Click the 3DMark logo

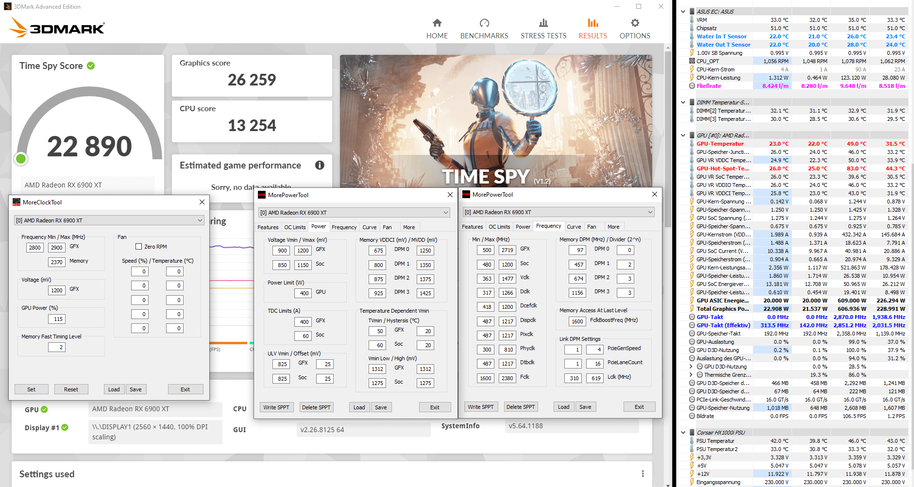[x=57, y=28]
